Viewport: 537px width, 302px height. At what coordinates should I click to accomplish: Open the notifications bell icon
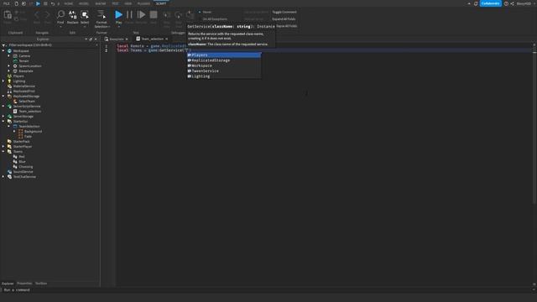476,3
